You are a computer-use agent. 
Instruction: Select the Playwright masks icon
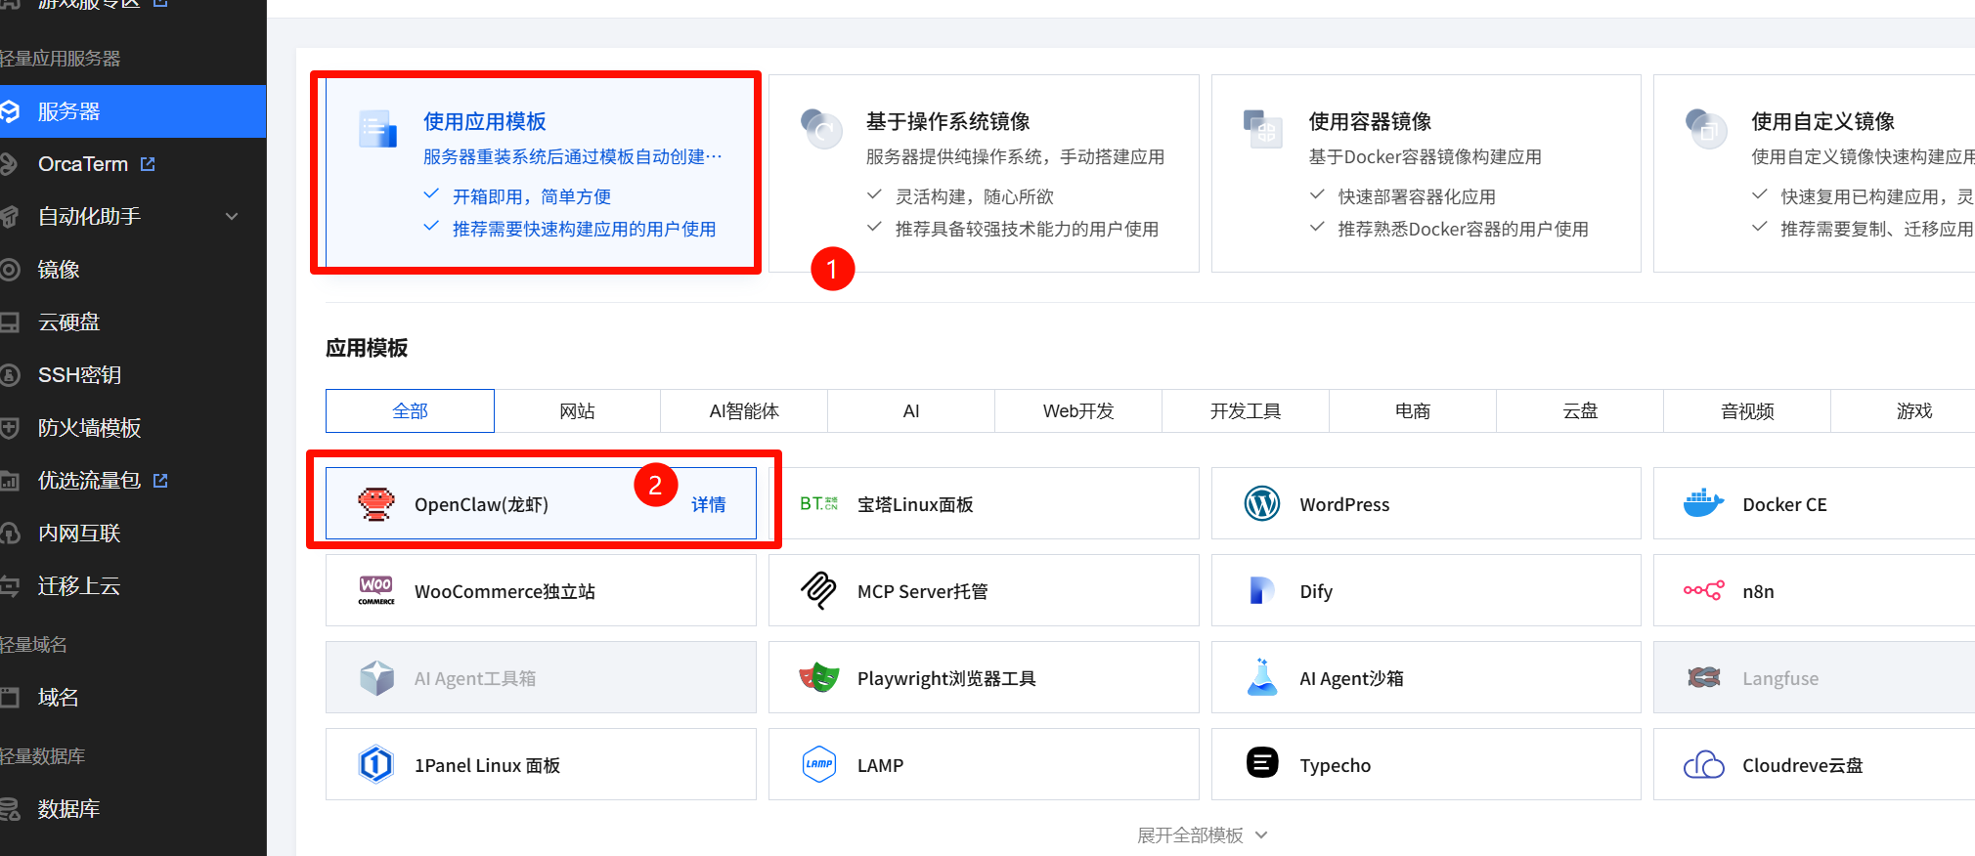coord(819,678)
